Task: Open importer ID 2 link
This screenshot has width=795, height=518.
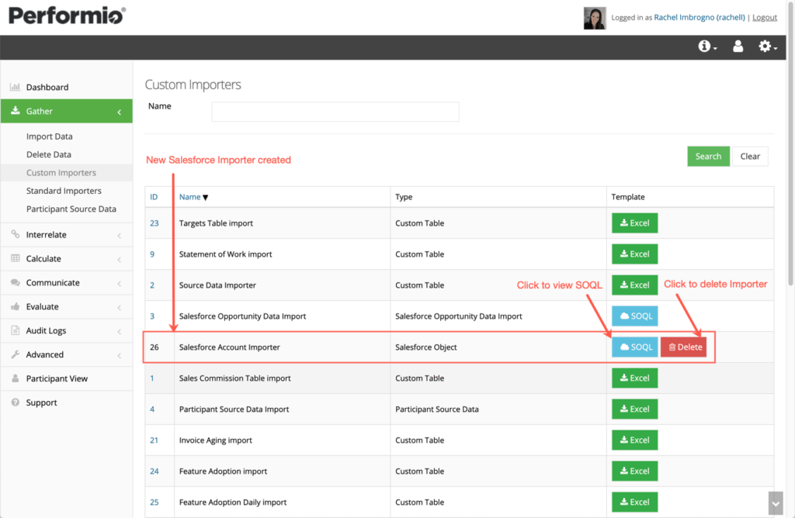Action: pyautogui.click(x=152, y=285)
